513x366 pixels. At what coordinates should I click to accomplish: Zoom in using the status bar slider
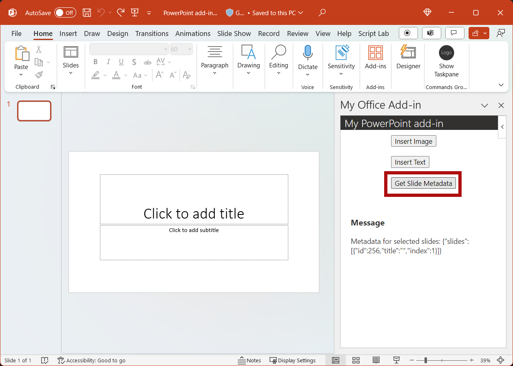tap(471, 360)
